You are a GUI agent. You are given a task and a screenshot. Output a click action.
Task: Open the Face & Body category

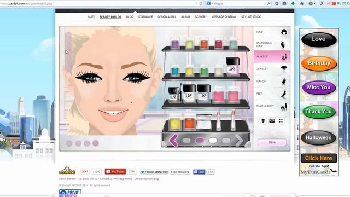click(x=272, y=106)
